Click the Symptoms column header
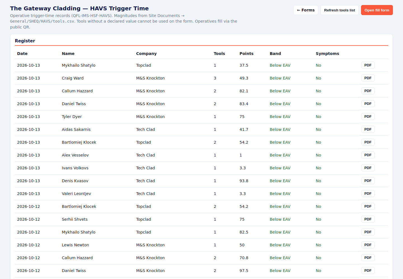Image resolution: width=403 pixels, height=279 pixels. (x=327, y=54)
